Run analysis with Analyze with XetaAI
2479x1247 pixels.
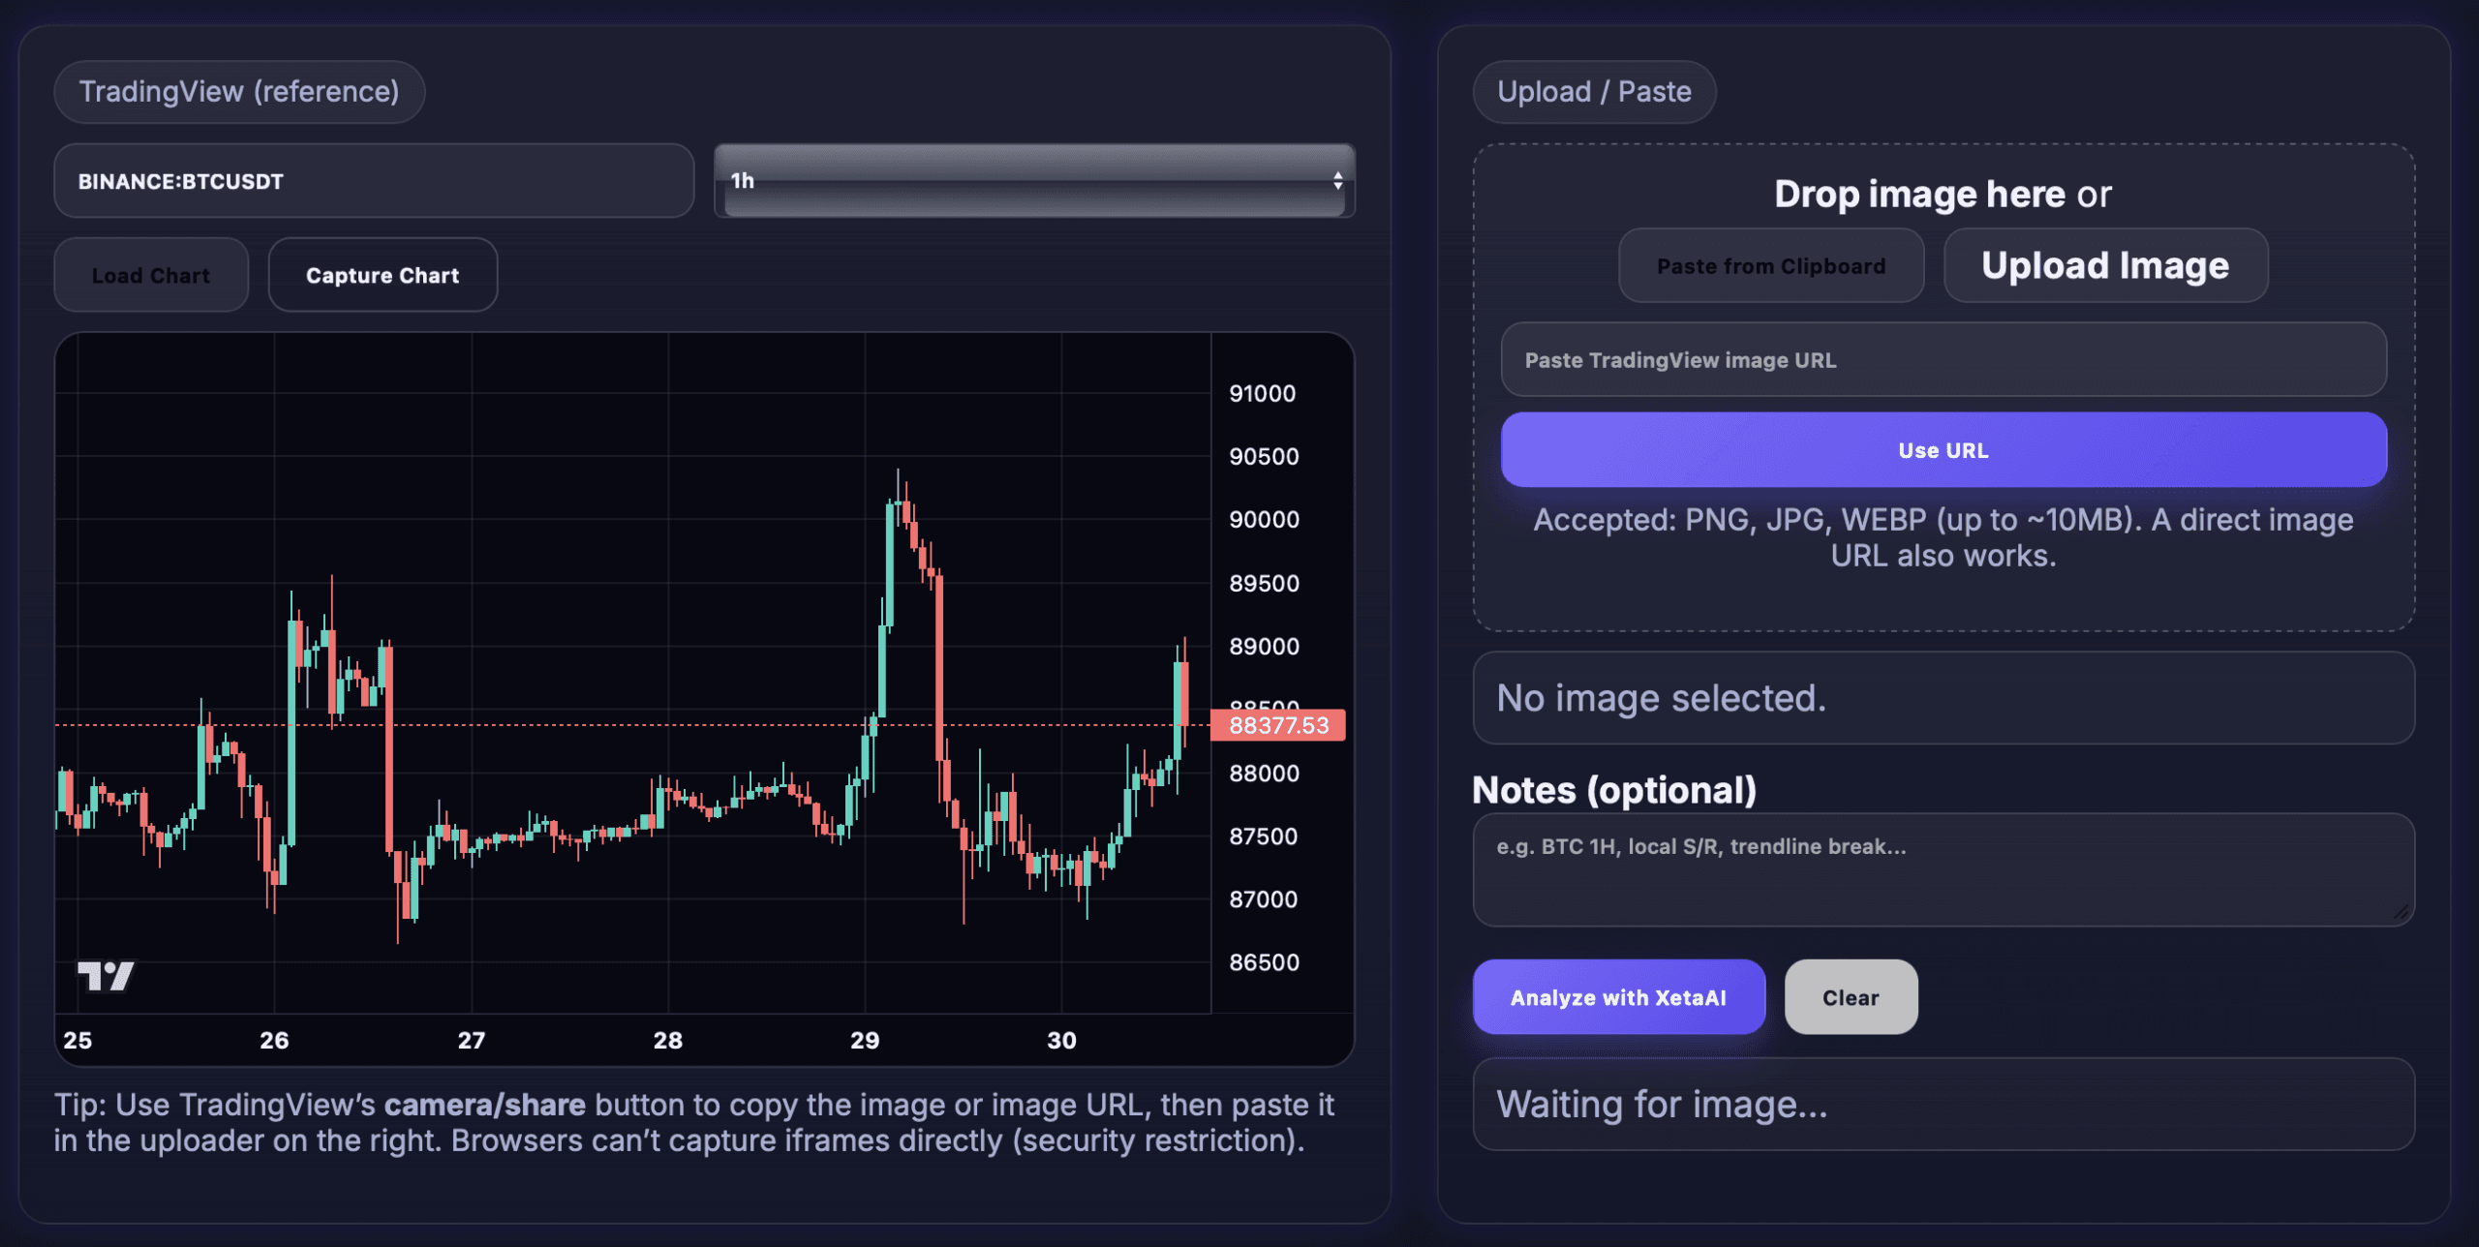coord(1618,997)
